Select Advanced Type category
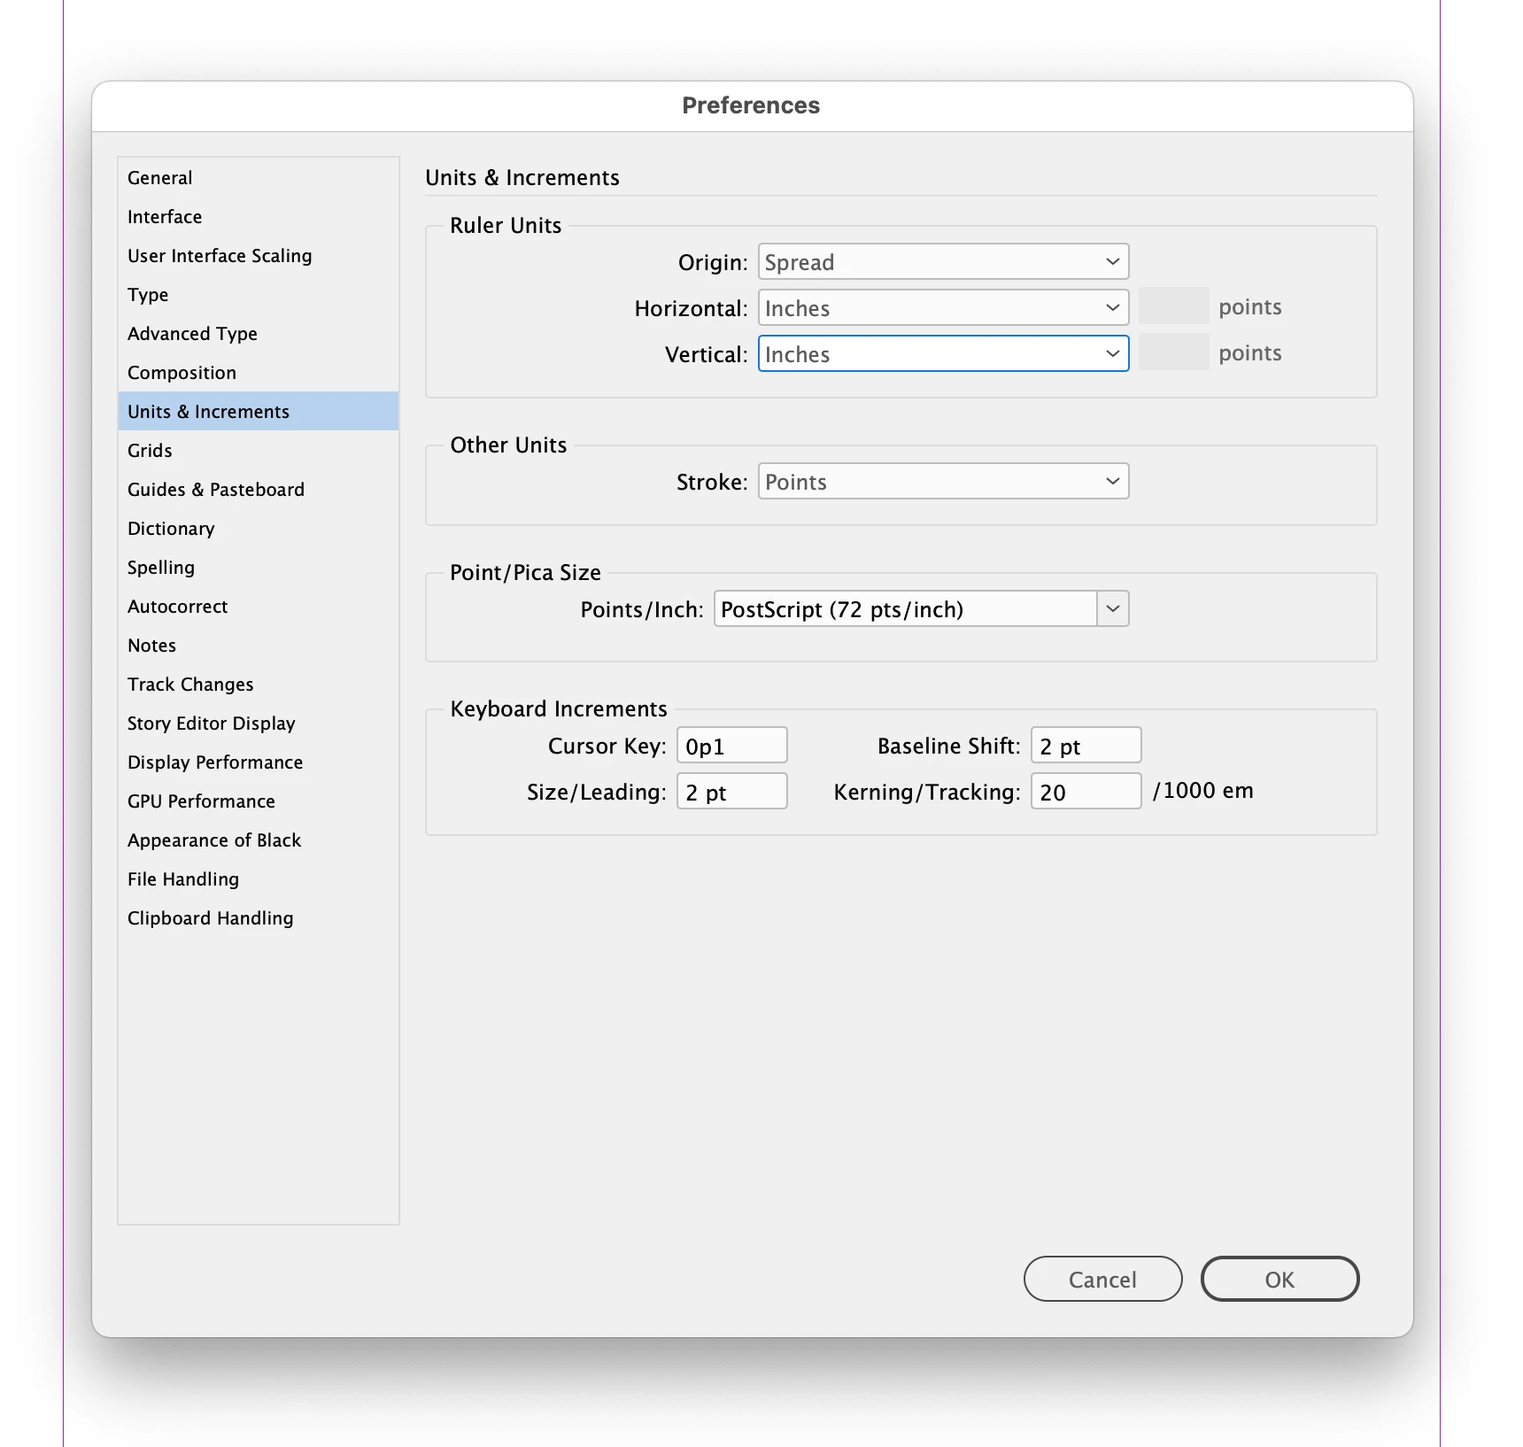1523x1447 pixels. 258,334
